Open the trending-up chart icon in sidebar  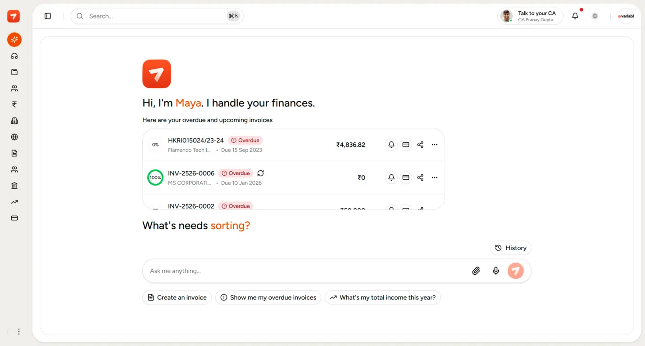click(14, 202)
